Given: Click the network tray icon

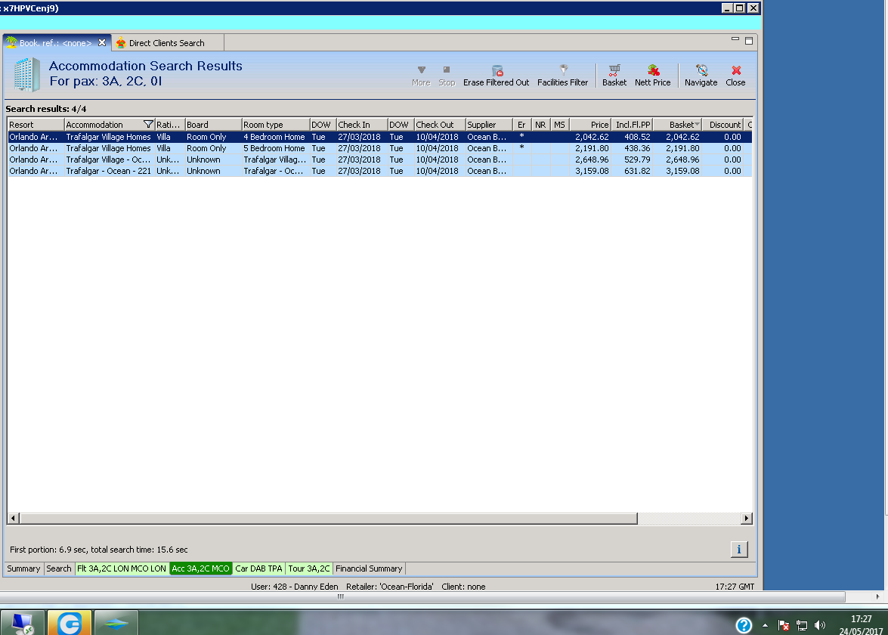Looking at the screenshot, I should pyautogui.click(x=801, y=625).
